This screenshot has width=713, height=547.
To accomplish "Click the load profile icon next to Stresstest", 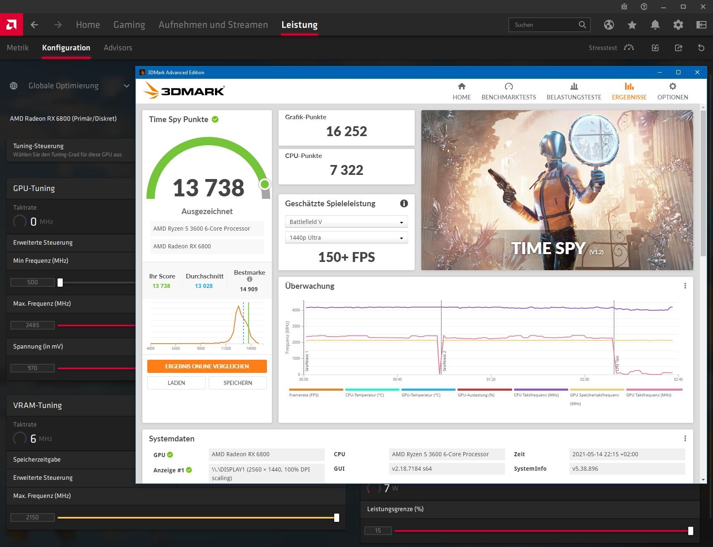I will click(x=655, y=48).
